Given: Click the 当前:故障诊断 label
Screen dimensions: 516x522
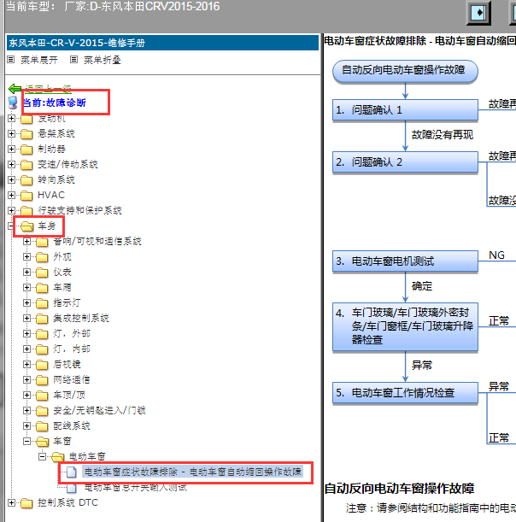Looking at the screenshot, I should 55,103.
